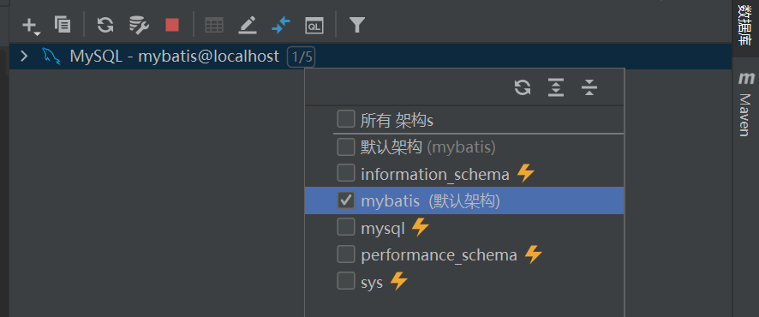Click the Edit Source pencil icon
Viewport: 759px width, 317px height.
click(x=248, y=25)
